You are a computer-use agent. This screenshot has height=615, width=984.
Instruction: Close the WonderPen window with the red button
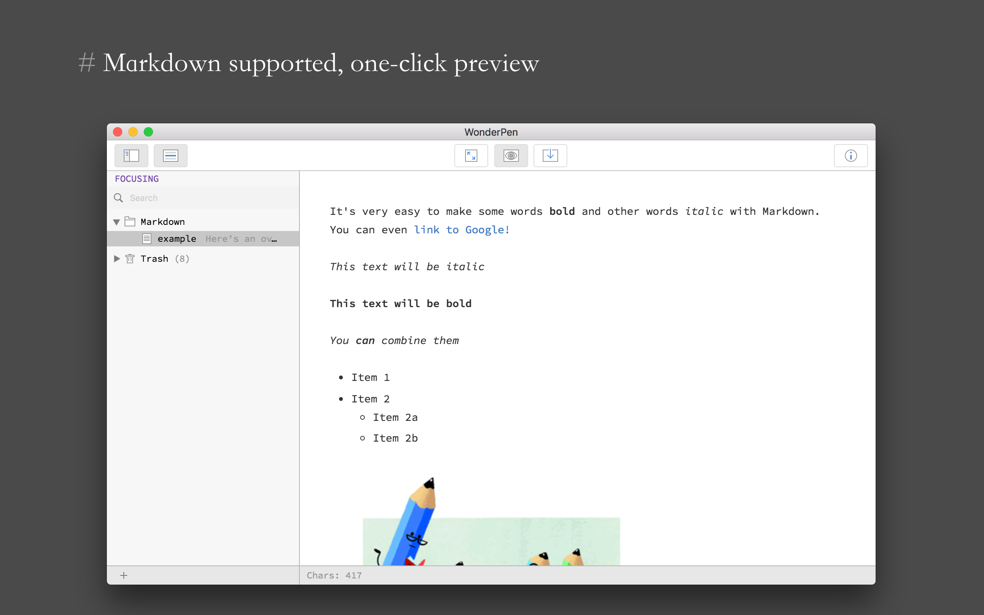coord(118,132)
